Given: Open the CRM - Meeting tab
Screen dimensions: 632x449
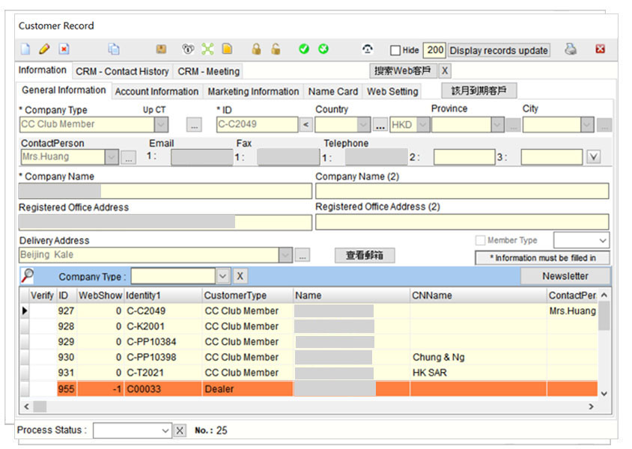Looking at the screenshot, I should 208,71.
